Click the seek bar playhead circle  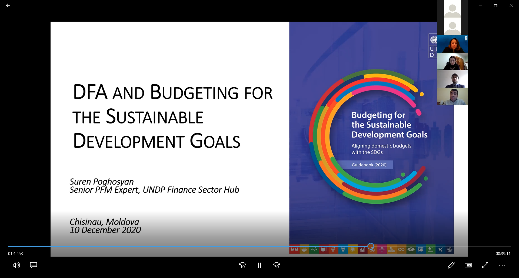[x=371, y=246]
